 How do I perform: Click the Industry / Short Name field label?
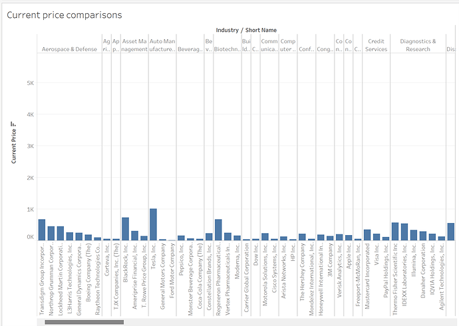tap(246, 30)
